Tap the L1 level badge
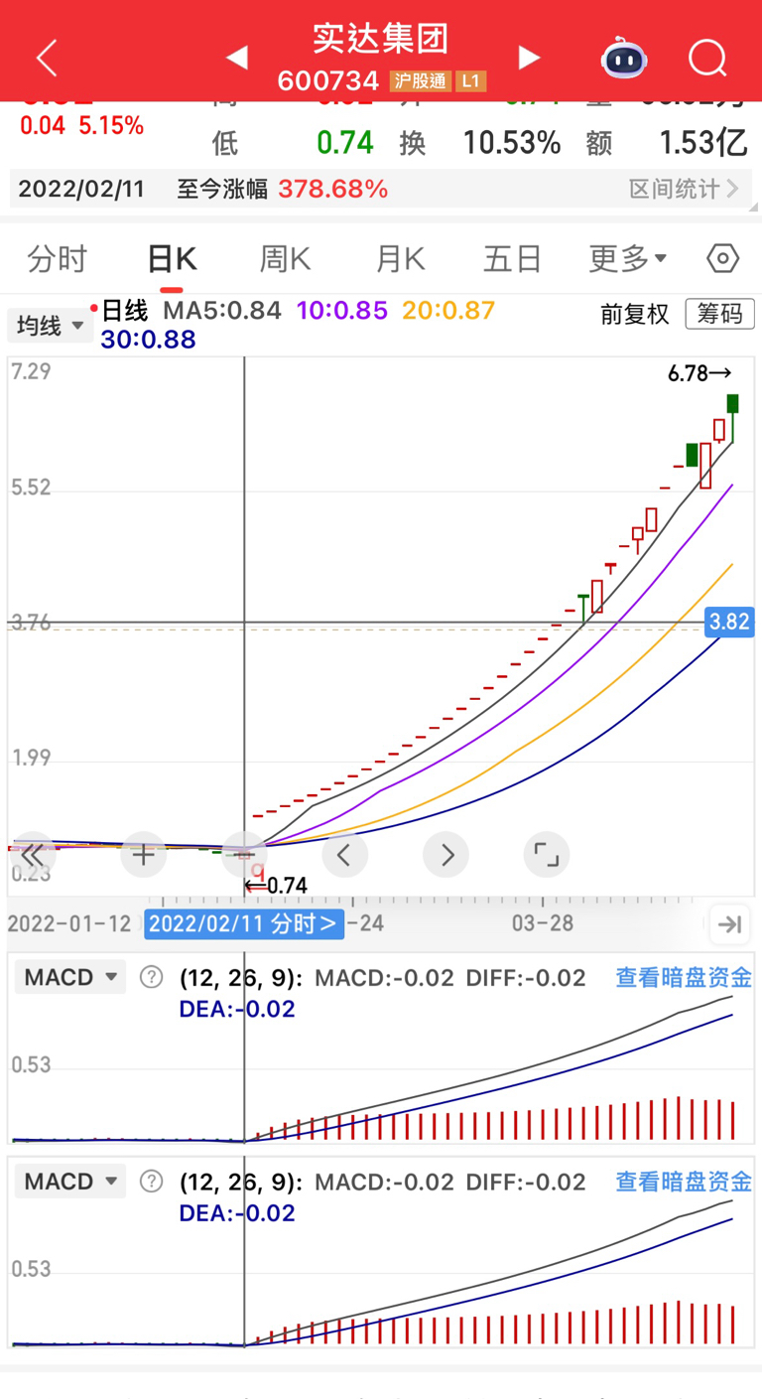This screenshot has height=1399, width=763. 470,81
